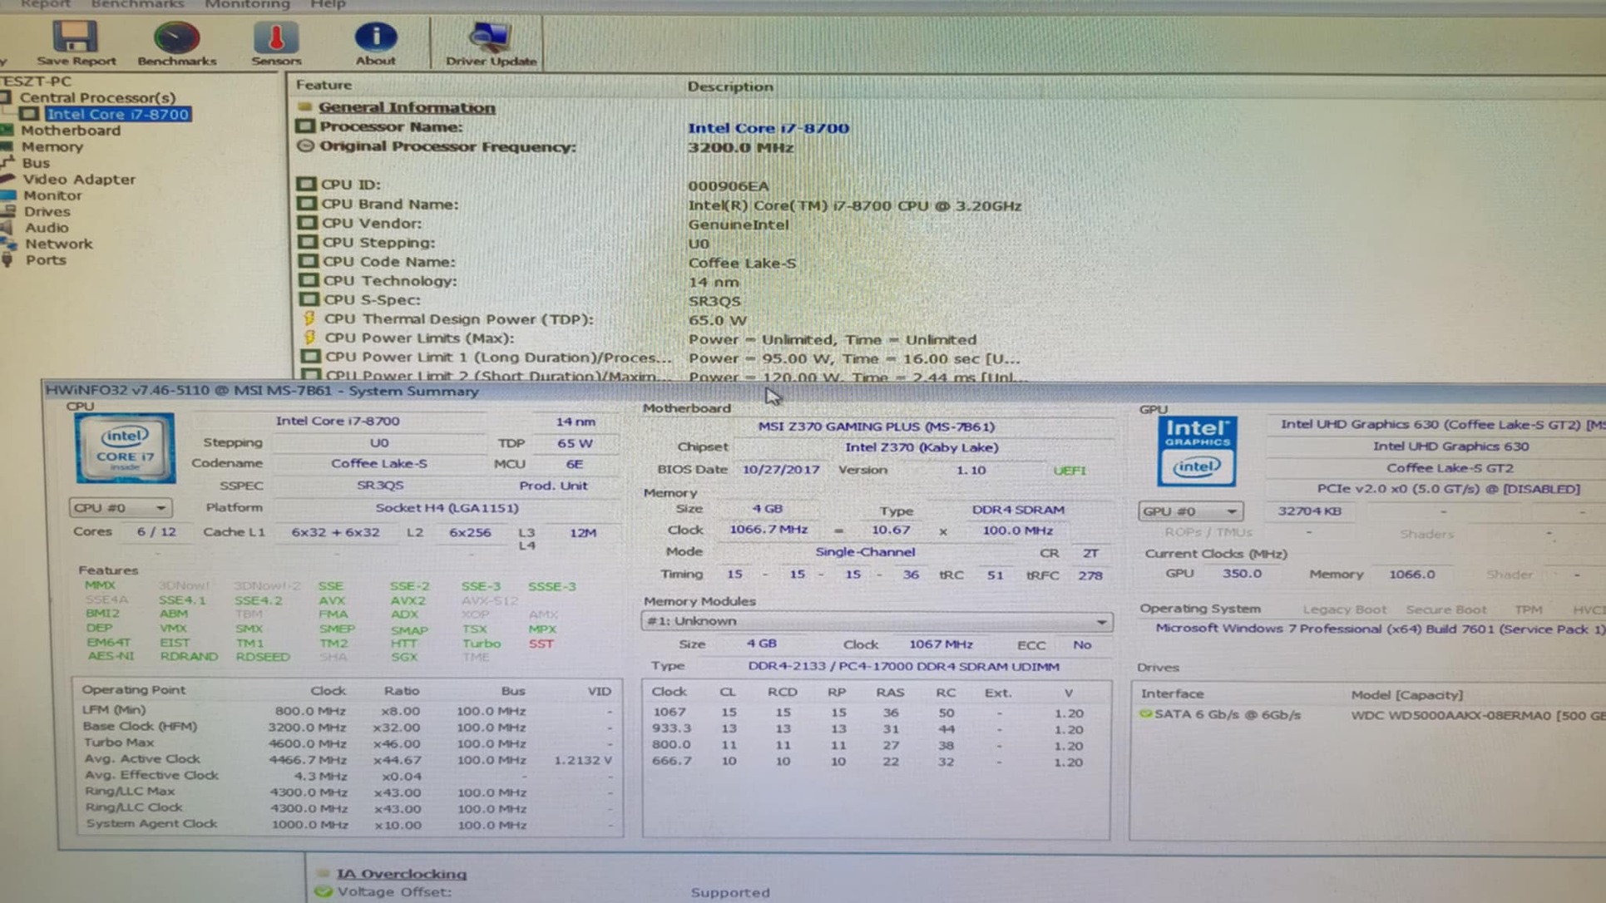
Task: Open the Monitoring menu
Action: coord(247,5)
